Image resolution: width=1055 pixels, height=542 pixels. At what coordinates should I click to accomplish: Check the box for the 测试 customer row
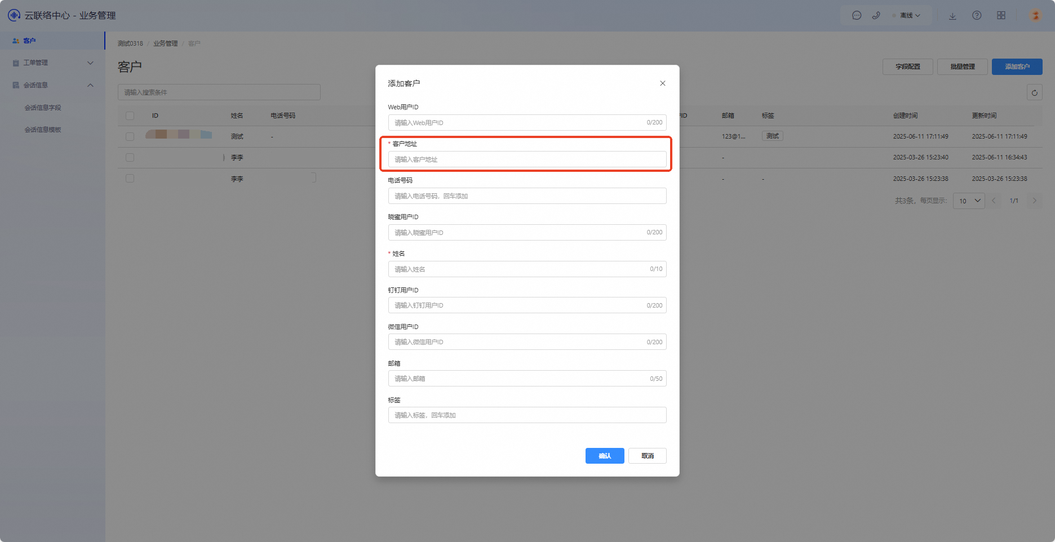click(x=130, y=136)
